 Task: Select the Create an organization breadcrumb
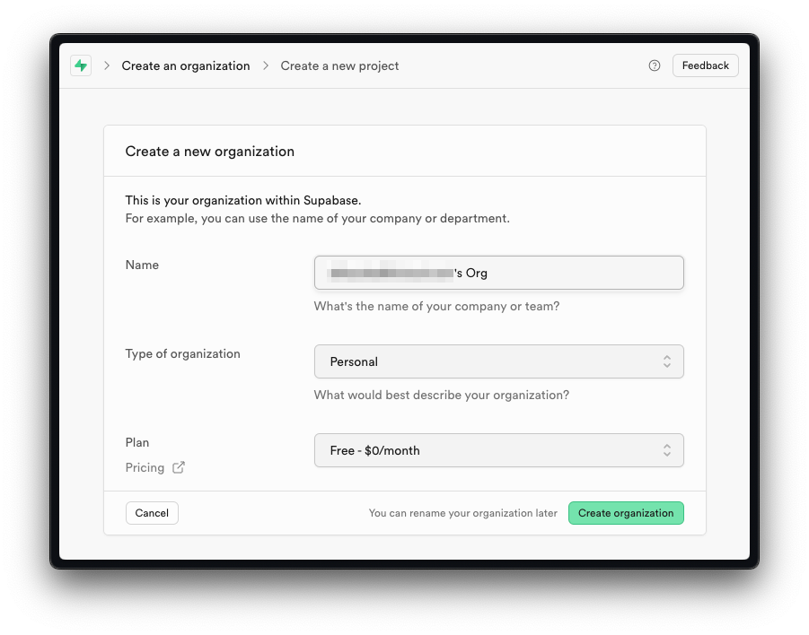[186, 65]
